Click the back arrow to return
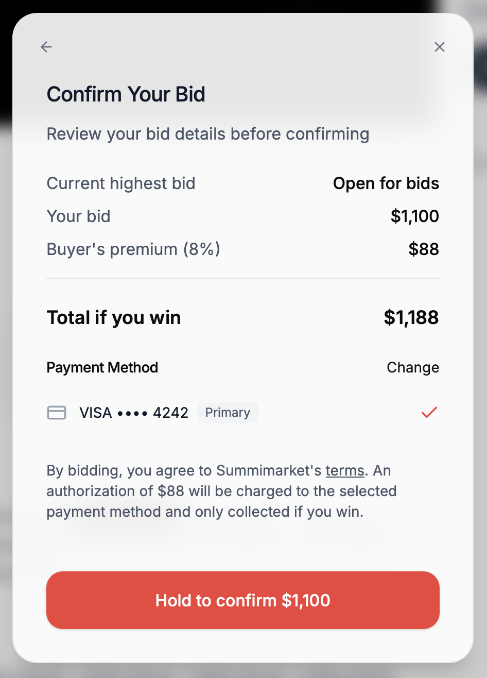487x678 pixels. (46, 47)
